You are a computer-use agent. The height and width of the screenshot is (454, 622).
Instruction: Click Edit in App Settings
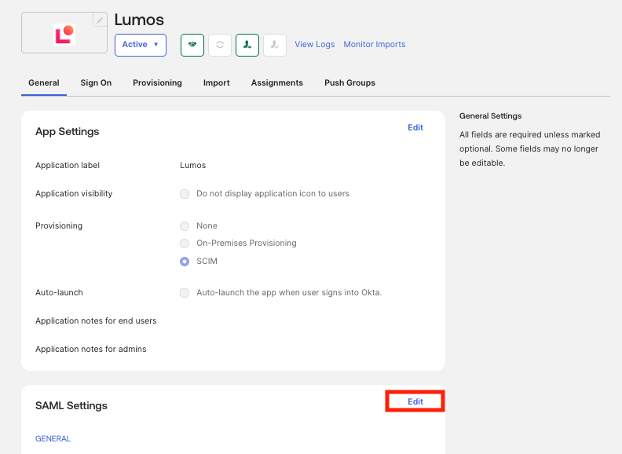point(415,127)
